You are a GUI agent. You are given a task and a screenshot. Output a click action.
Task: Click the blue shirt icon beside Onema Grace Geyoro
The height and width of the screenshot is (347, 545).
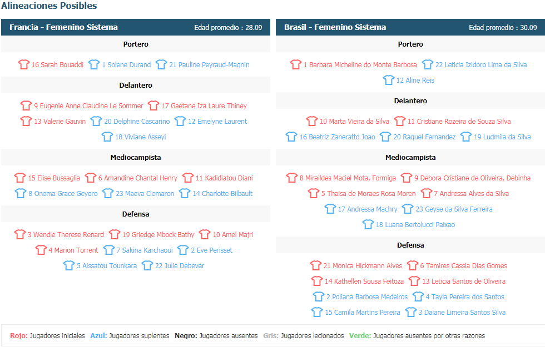point(21,193)
